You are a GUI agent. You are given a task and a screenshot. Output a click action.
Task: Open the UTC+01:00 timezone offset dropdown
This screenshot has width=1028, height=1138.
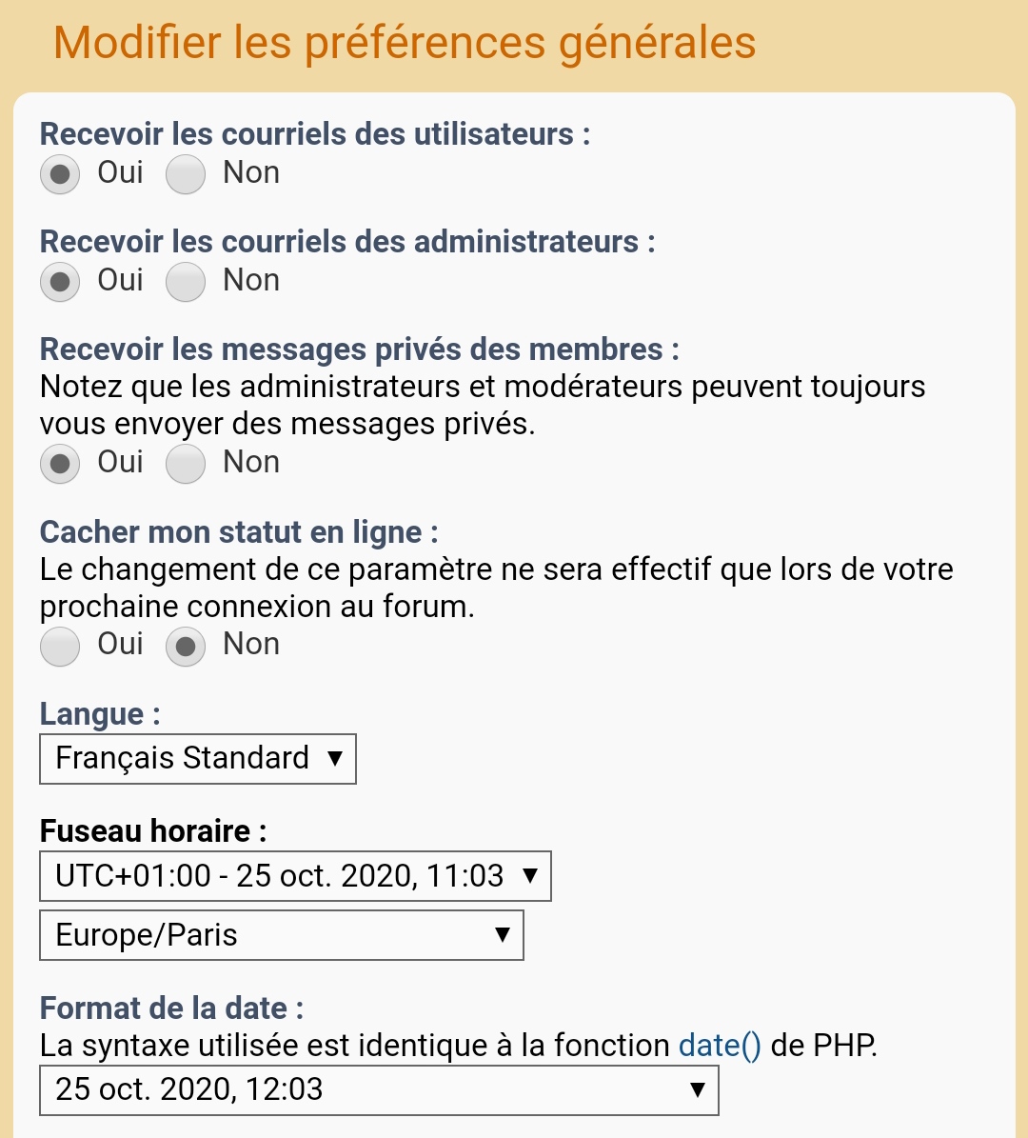click(295, 876)
